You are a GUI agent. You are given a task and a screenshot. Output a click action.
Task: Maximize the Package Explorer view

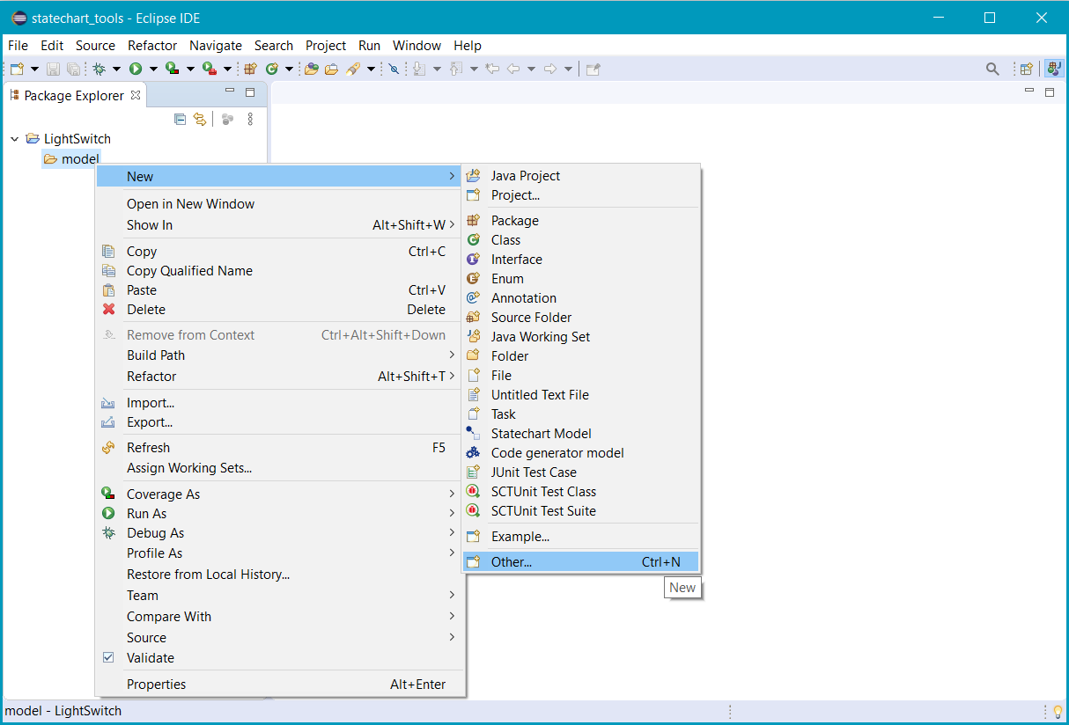tap(249, 92)
